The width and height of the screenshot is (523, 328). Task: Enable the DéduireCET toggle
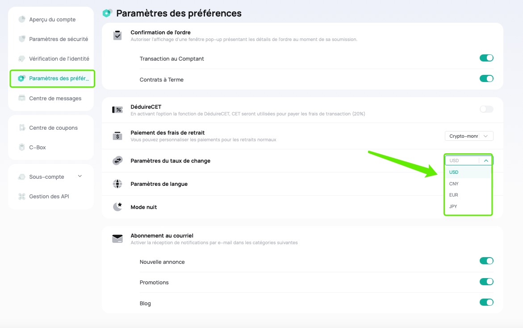click(x=486, y=109)
